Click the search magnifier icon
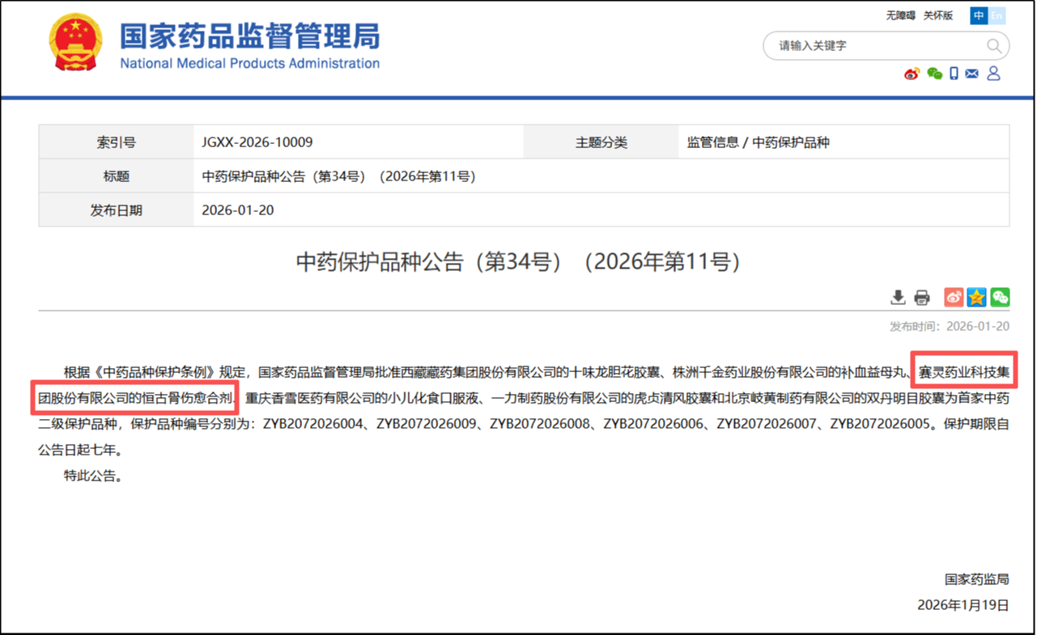1037x635 pixels. 993,46
